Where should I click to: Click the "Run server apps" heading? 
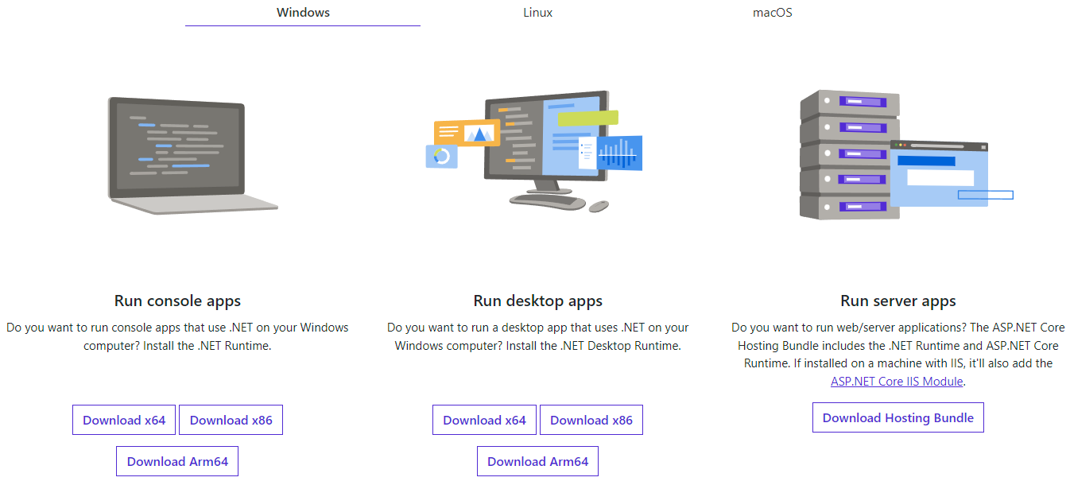click(x=898, y=301)
